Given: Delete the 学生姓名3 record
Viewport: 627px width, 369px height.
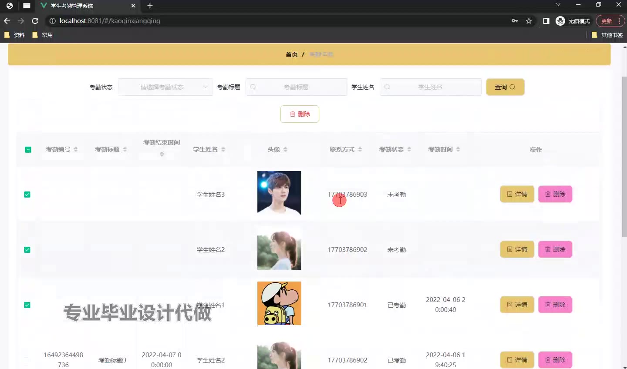Looking at the screenshot, I should pyautogui.click(x=555, y=194).
